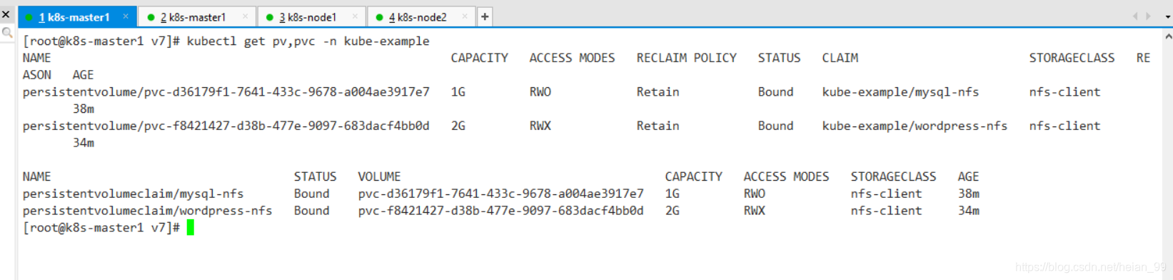The width and height of the screenshot is (1173, 280).
Task: Close the k8s-node1 tab
Action: pyautogui.click(x=356, y=16)
